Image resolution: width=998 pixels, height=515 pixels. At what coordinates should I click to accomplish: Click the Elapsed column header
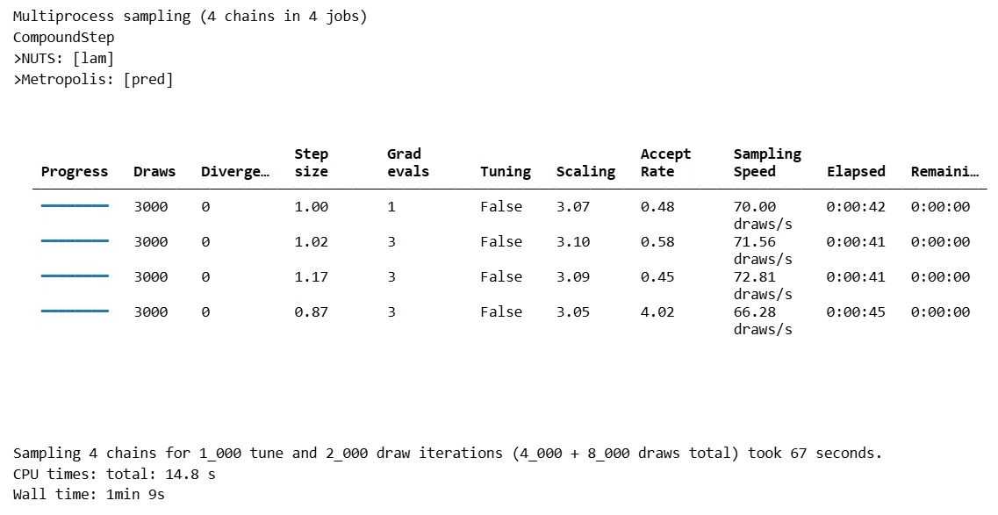pos(856,172)
